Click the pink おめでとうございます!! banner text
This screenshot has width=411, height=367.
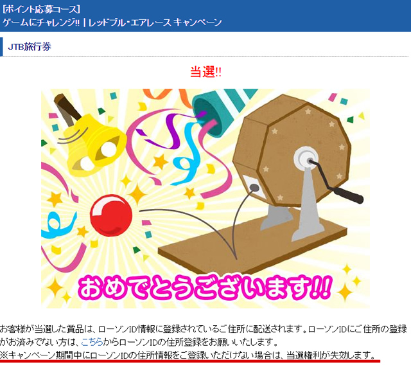(204, 287)
